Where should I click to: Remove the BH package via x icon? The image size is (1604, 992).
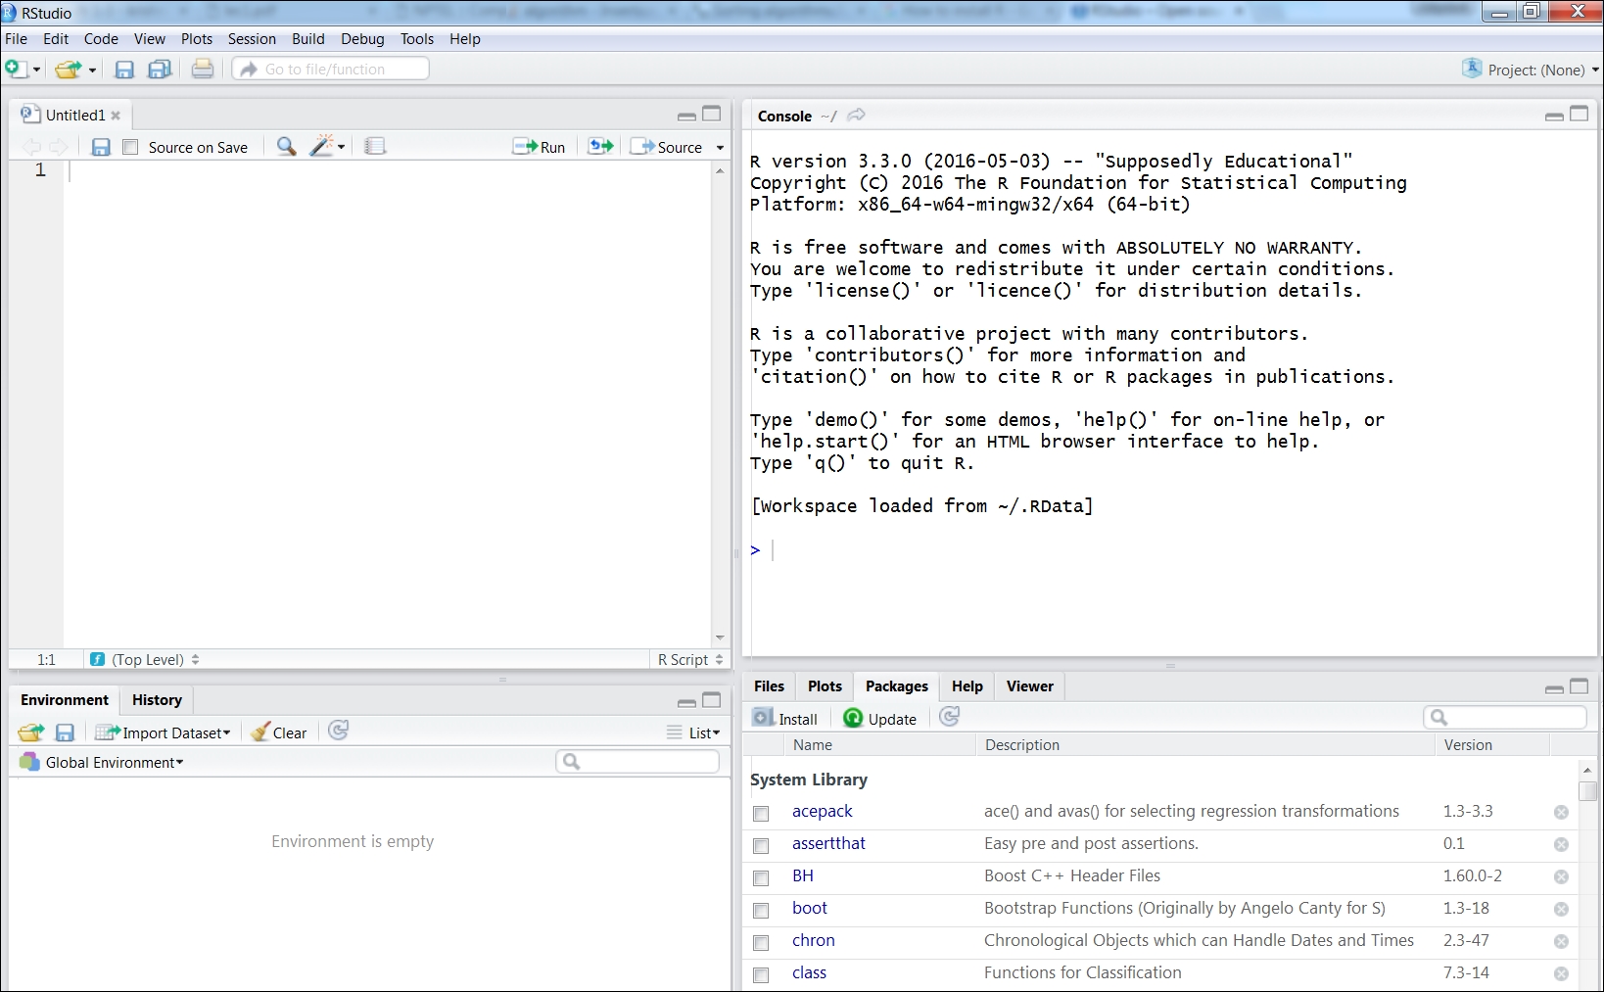tap(1561, 876)
